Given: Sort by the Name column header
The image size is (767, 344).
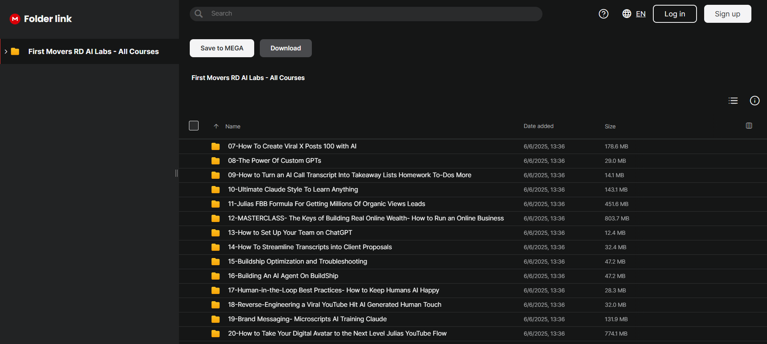Looking at the screenshot, I should click(x=233, y=126).
